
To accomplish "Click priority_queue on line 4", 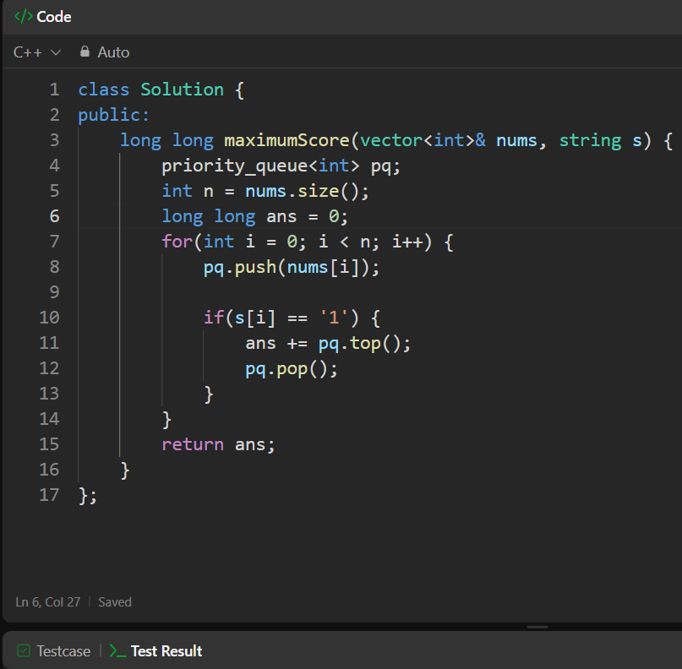I will point(234,166).
